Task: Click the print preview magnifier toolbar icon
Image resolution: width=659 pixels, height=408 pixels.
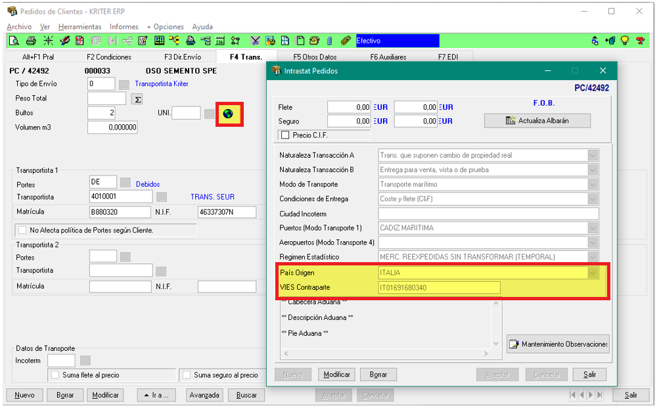Action: pos(14,41)
